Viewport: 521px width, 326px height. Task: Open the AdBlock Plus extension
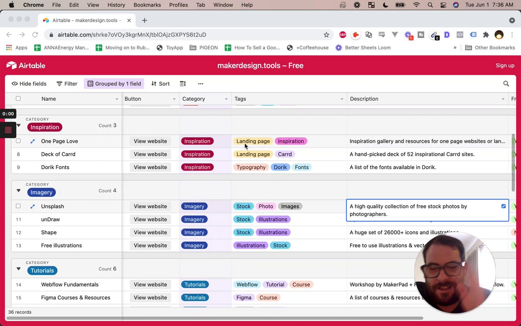[x=343, y=35]
